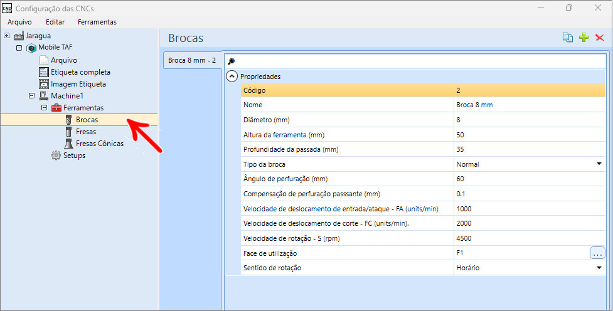Click the Diâmetro (mm) label
Image resolution: width=613 pixels, height=311 pixels.
pyautogui.click(x=267, y=120)
